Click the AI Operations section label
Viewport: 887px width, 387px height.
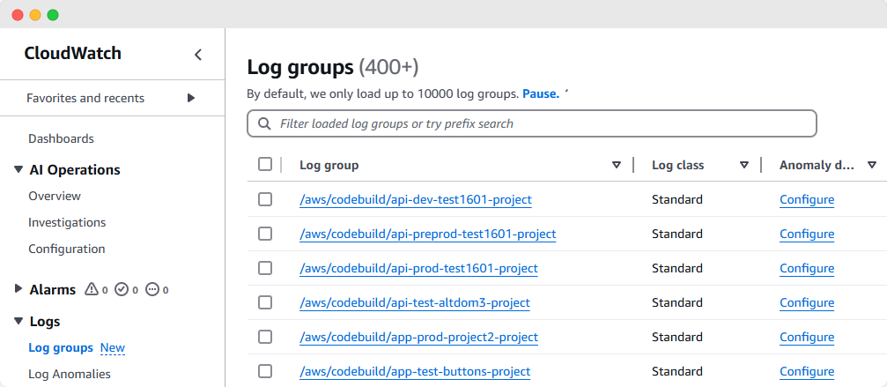pyautogui.click(x=75, y=170)
